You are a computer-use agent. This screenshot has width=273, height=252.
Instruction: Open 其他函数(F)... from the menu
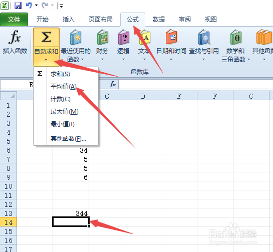[x=66, y=139]
